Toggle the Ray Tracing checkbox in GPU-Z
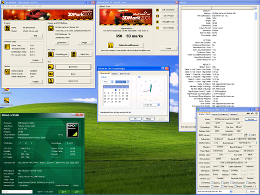The height and width of the screenshot is (195, 260). [x=223, y=186]
